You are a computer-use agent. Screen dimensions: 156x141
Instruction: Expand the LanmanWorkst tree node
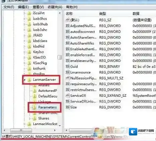24,124
